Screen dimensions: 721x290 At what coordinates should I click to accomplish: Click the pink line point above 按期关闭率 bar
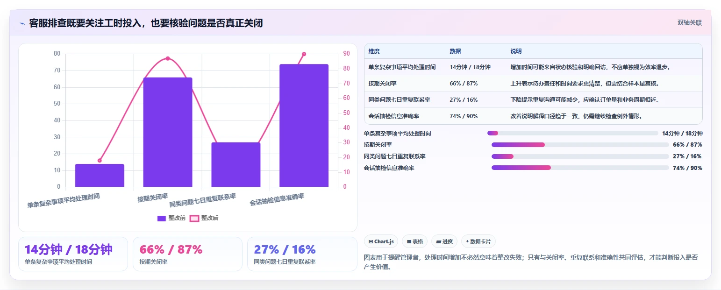pos(168,58)
